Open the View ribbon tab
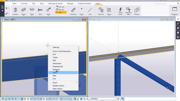The height and width of the screenshot is (101, 180). pos(42,4)
